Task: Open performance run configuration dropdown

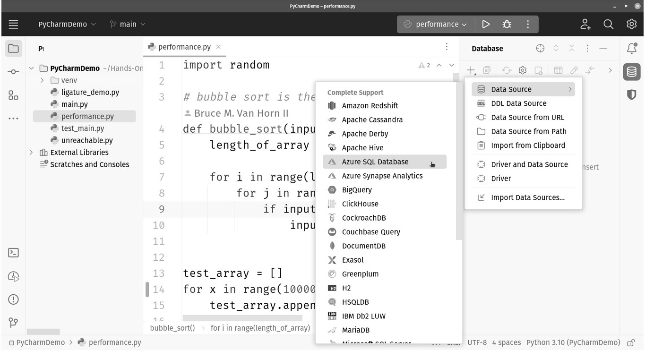Action: 435,24
